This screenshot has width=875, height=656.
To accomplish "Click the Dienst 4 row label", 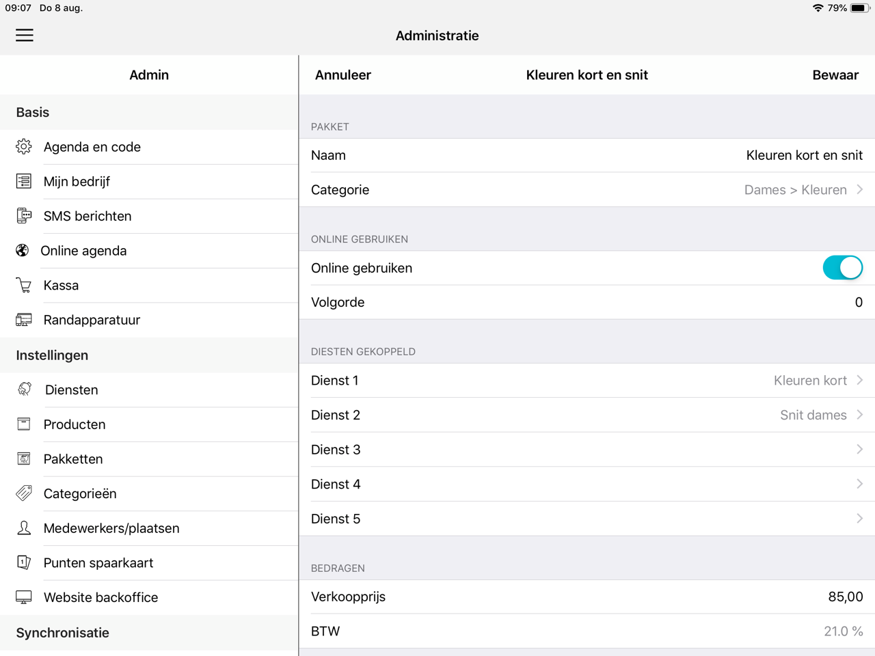I will 336,484.
